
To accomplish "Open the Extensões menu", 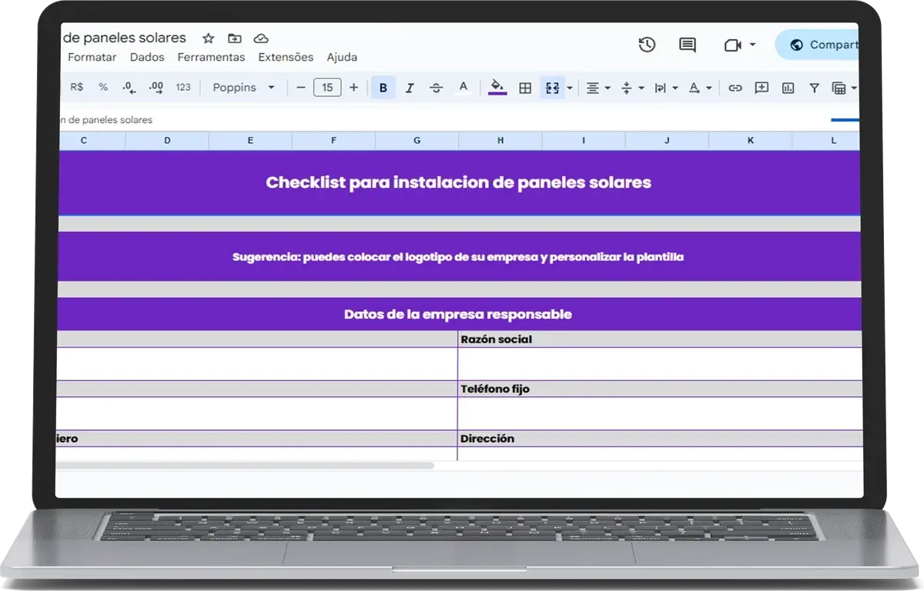I will [286, 57].
